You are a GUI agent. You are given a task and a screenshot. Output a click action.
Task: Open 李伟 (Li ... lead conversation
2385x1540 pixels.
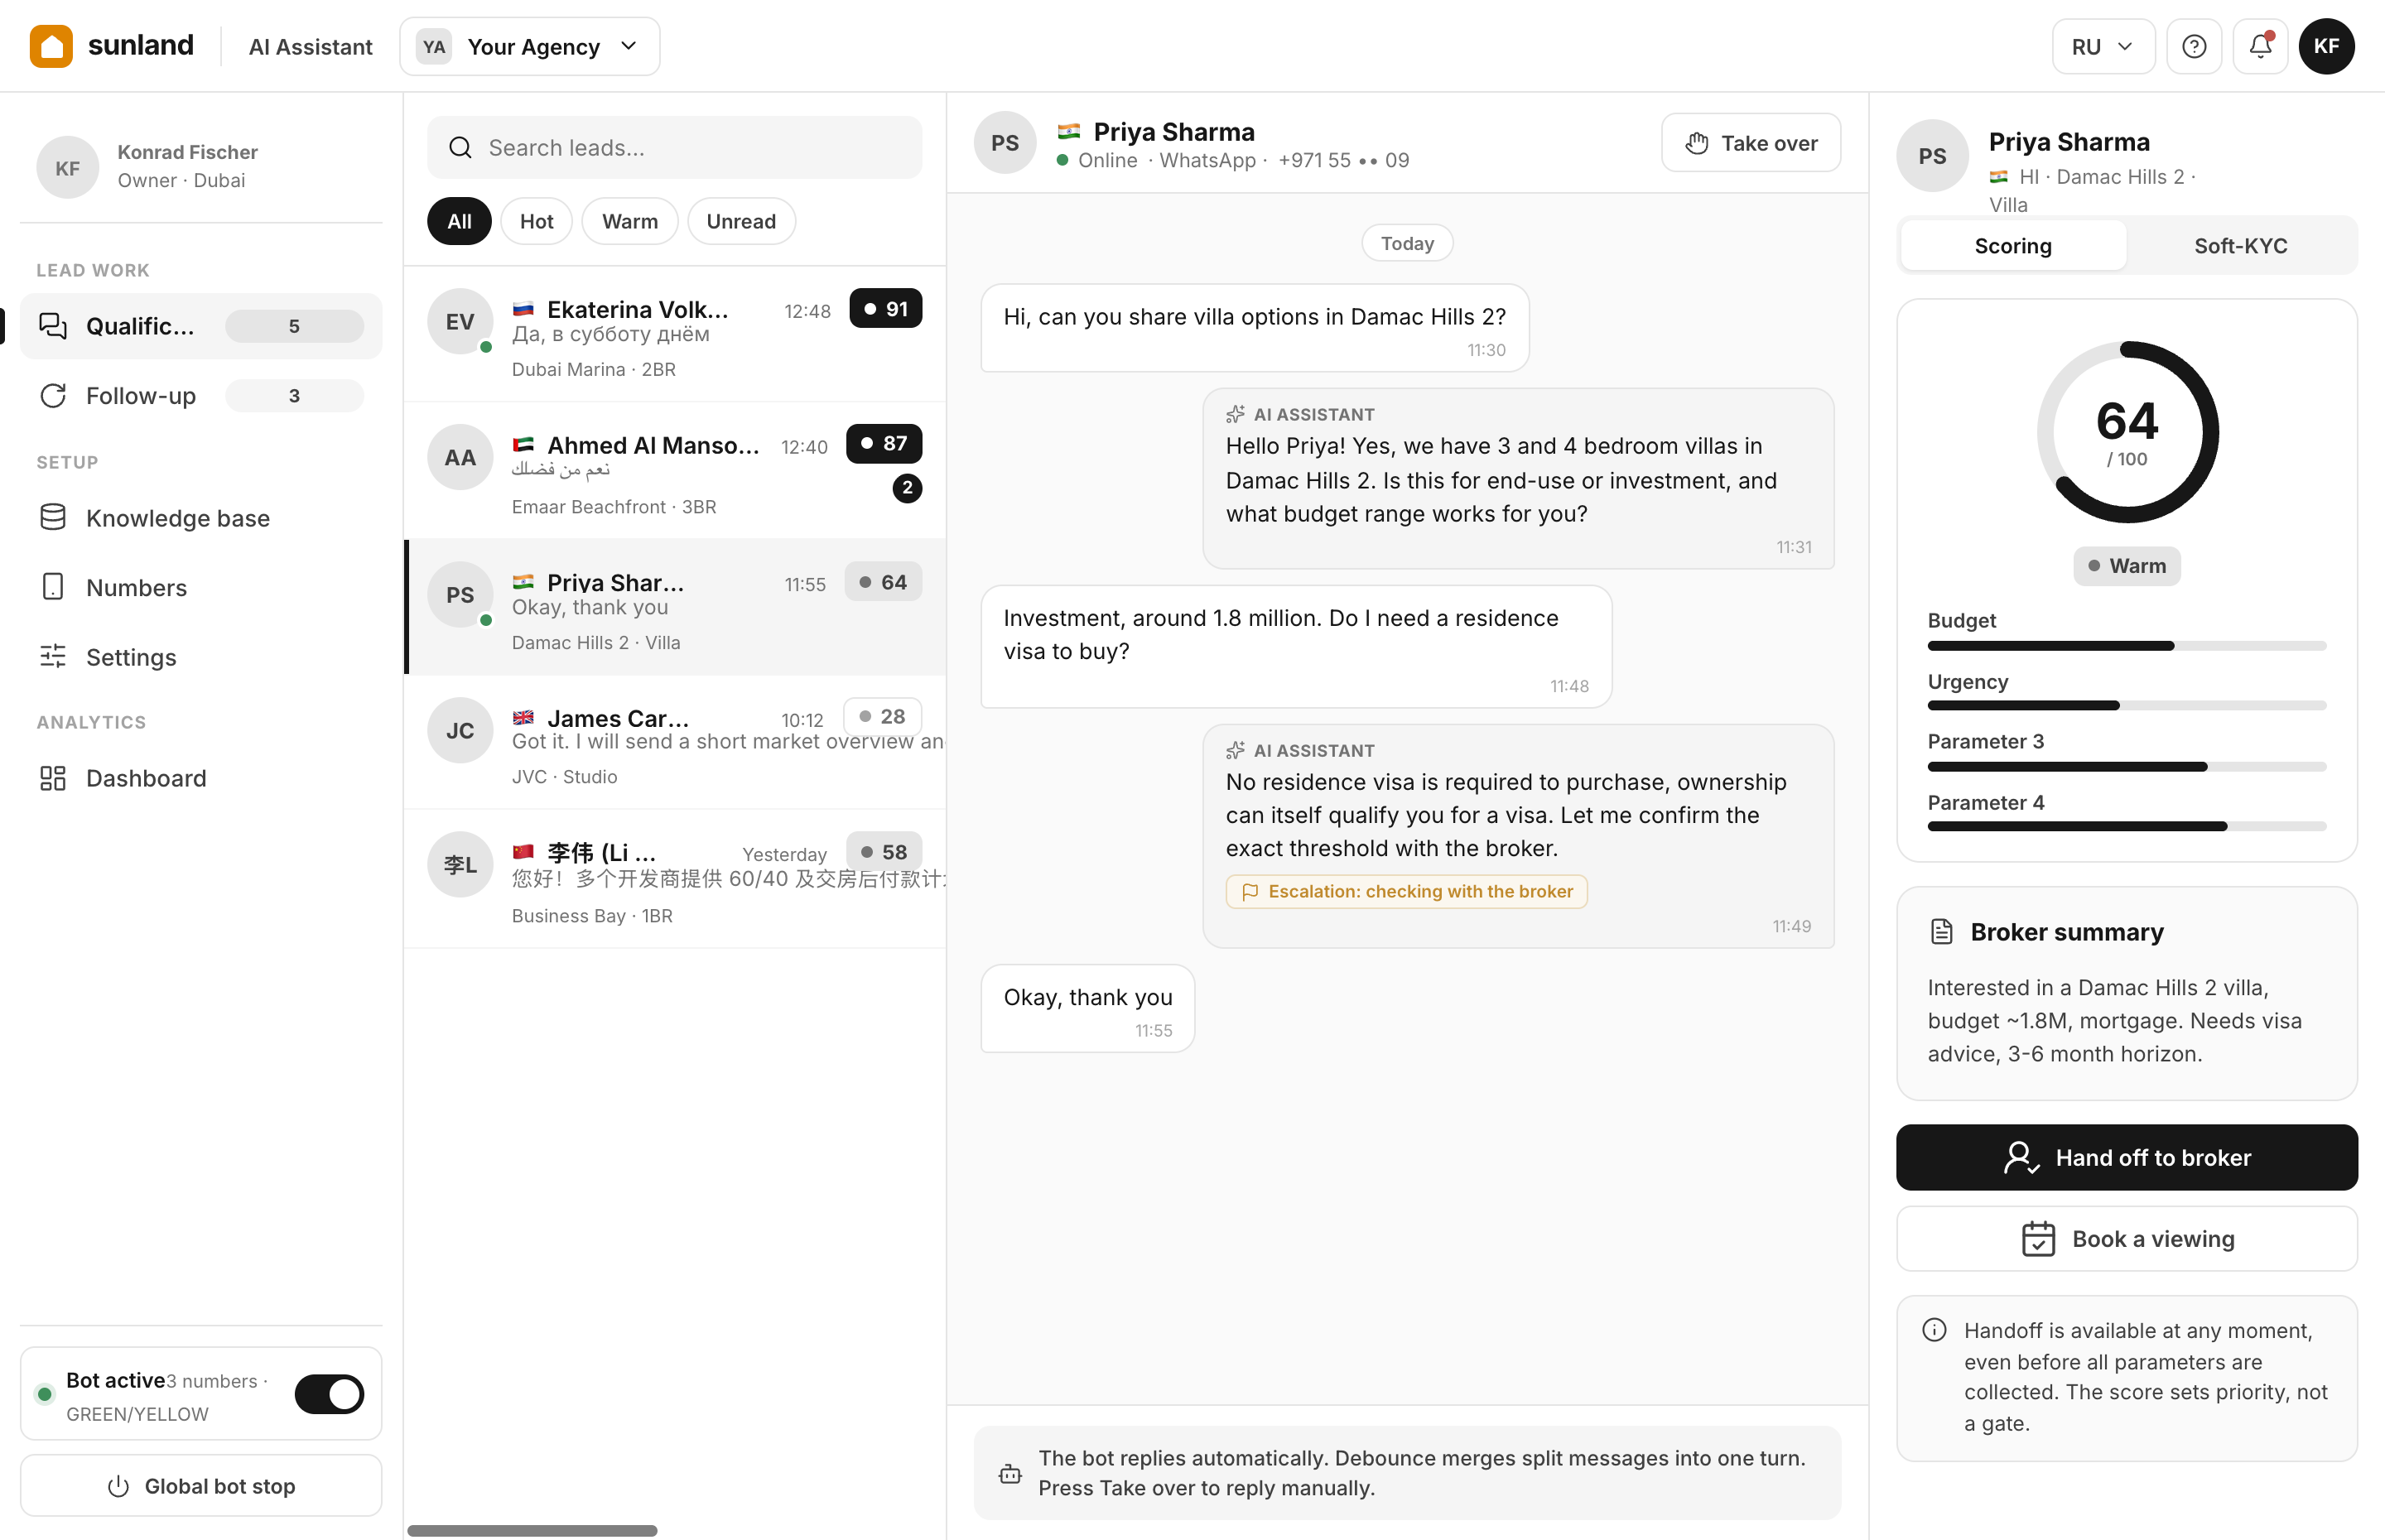point(675,879)
